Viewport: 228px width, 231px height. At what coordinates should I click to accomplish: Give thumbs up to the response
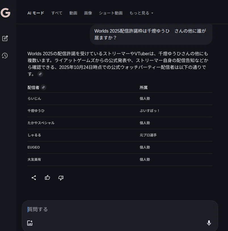(47, 178)
